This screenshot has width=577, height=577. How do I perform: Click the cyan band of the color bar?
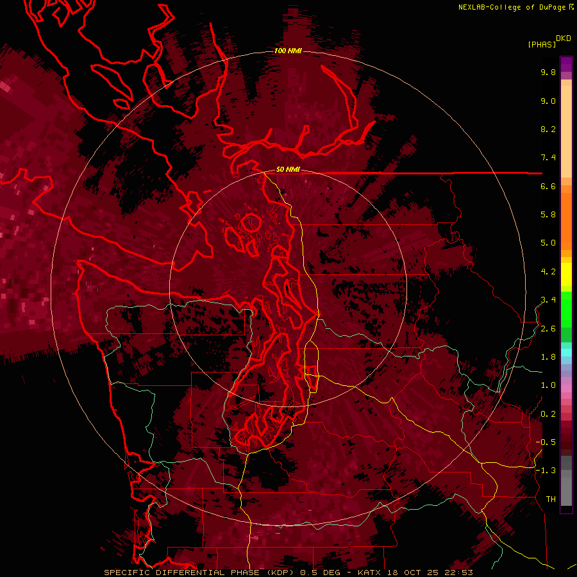566,353
